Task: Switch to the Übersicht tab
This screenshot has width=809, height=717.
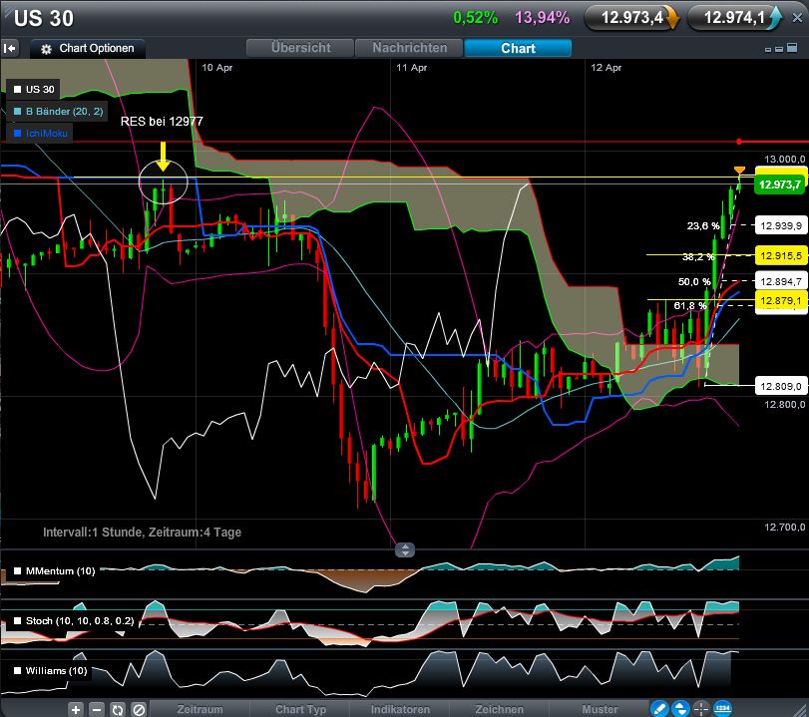Action: point(301,48)
